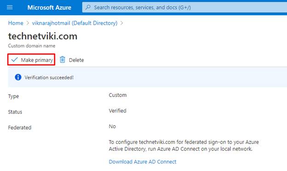Image resolution: width=287 pixels, height=171 pixels.
Task: Select the Federated field label
Action: [20, 127]
